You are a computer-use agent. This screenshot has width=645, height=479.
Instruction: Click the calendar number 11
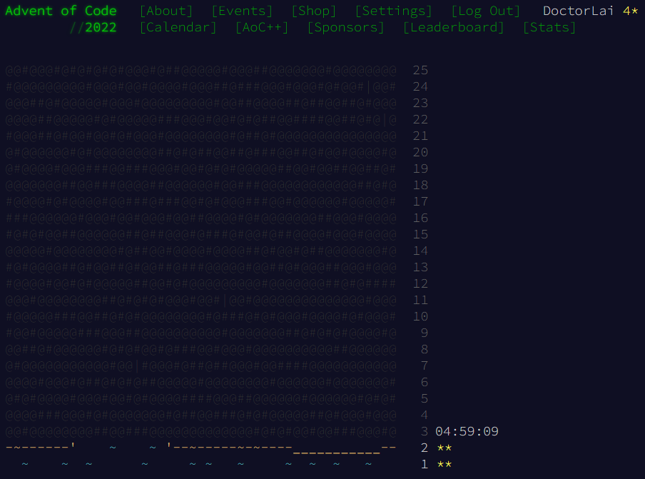[420, 300]
